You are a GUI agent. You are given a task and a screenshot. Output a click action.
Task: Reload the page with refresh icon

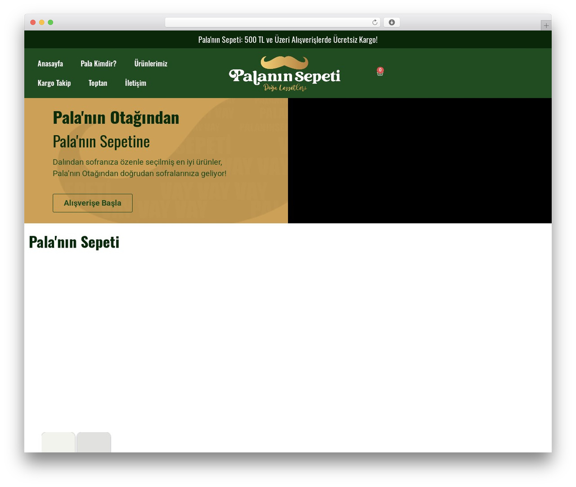[x=375, y=22]
